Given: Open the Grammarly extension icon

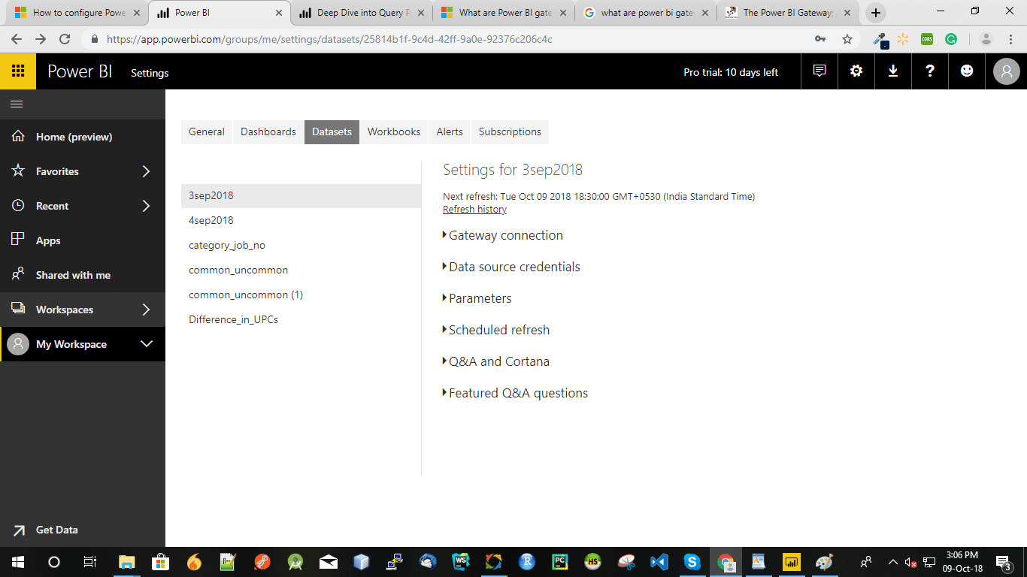Looking at the screenshot, I should coord(951,39).
